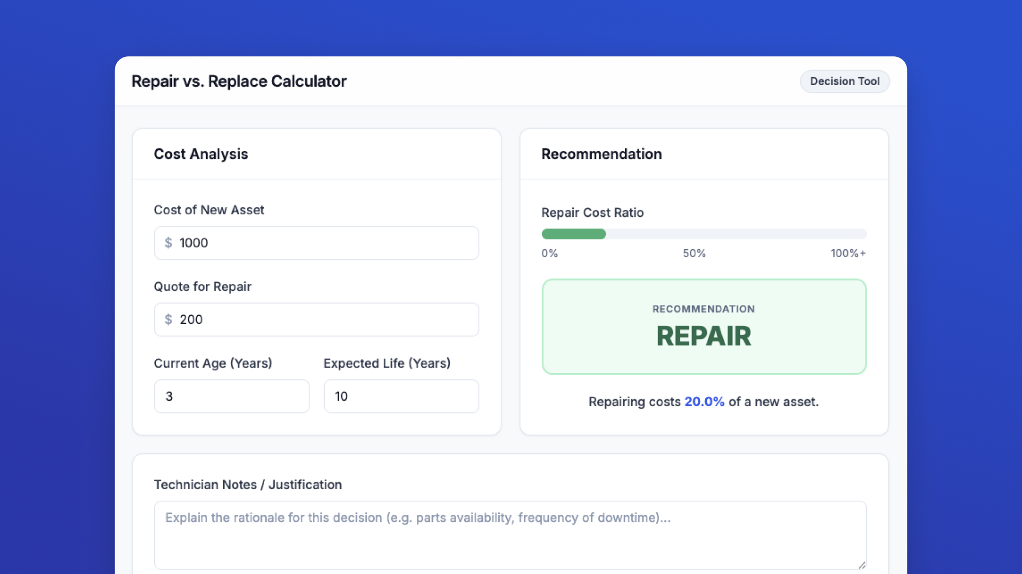This screenshot has height=574, width=1022.
Task: Click the blue 20.0% percentage text
Action: [704, 402]
